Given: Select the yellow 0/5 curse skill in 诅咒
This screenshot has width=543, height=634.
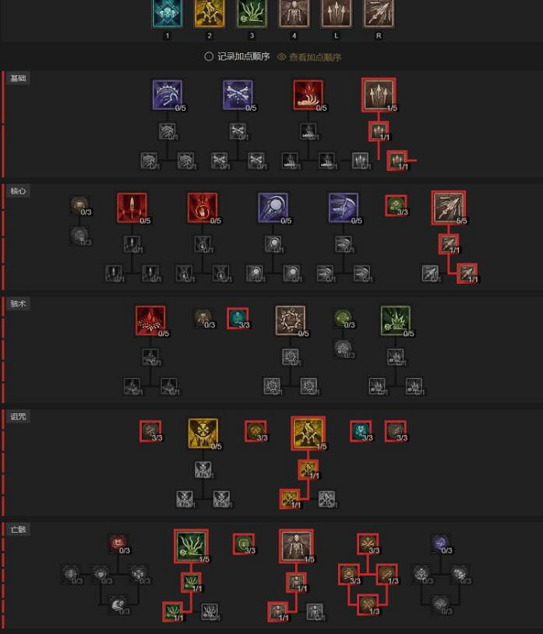Looking at the screenshot, I should click(x=203, y=434).
